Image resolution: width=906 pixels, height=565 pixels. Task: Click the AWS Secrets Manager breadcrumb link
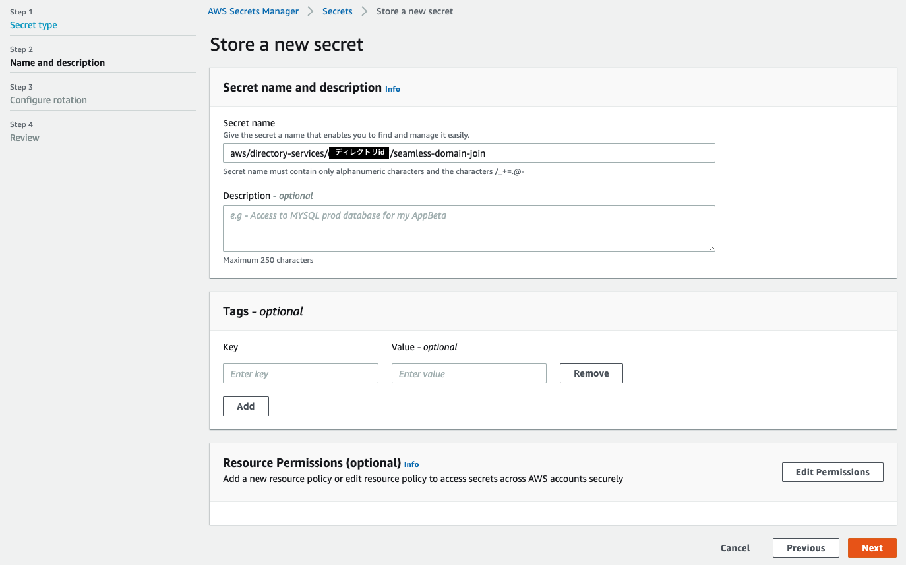tap(253, 11)
